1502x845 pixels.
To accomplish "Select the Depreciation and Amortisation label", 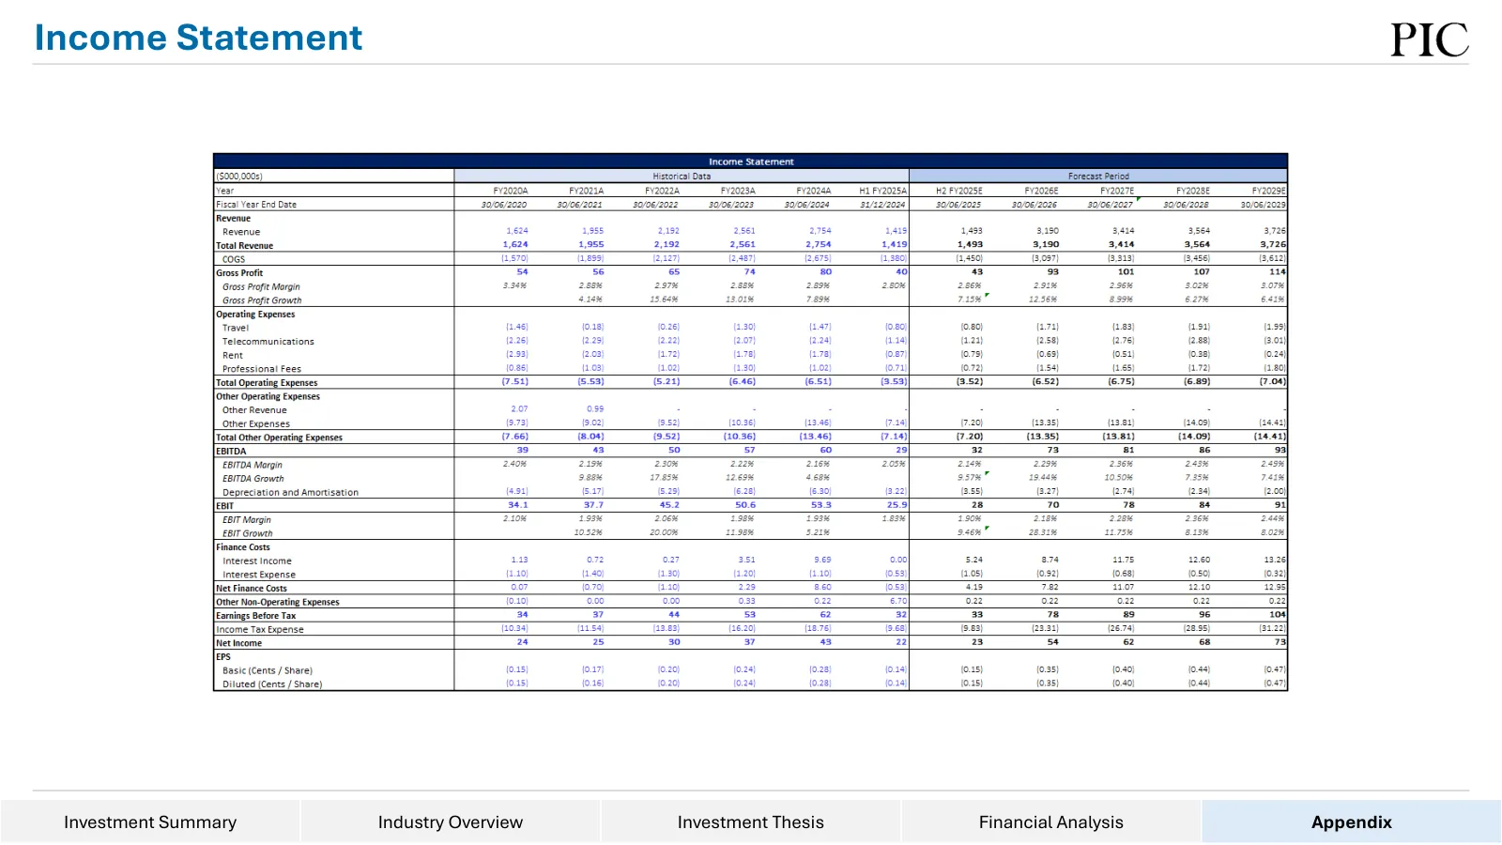I will point(290,492).
